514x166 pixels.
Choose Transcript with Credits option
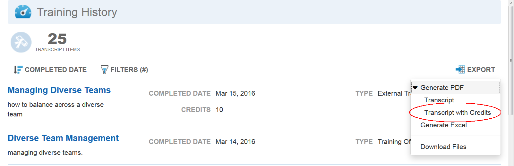(457, 113)
